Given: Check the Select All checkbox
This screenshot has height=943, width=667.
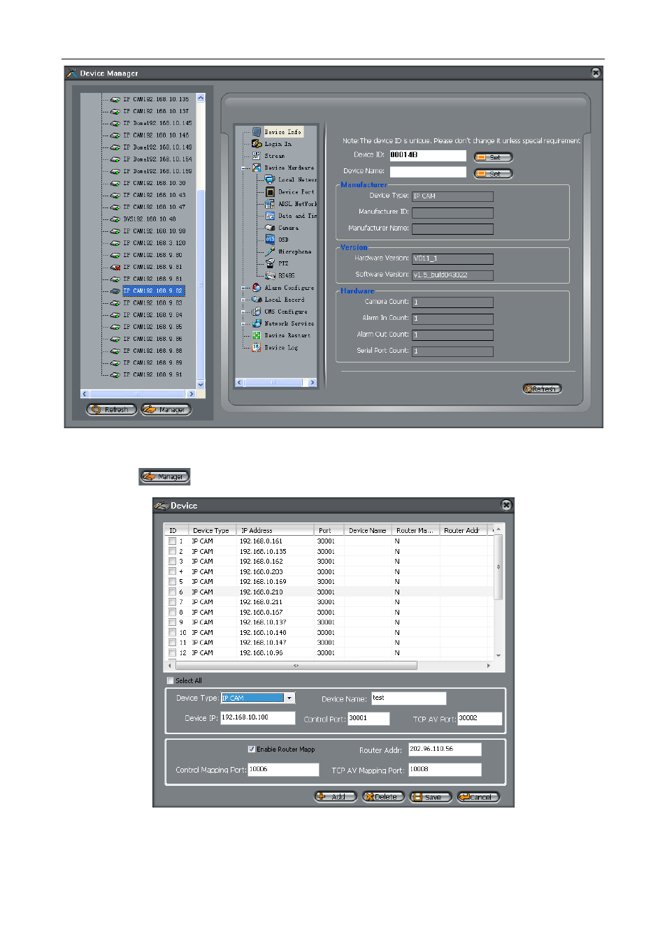Looking at the screenshot, I should (x=170, y=680).
